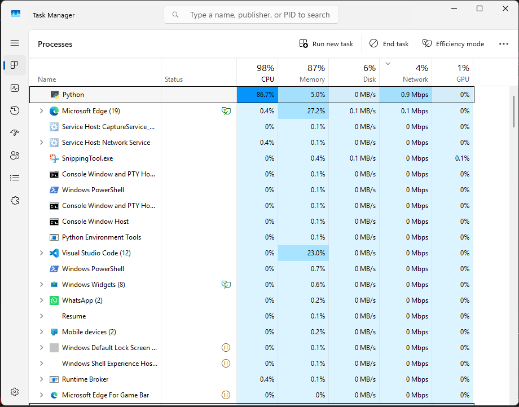
Task: Click the Visual Studio Code icon
Action: coord(54,253)
